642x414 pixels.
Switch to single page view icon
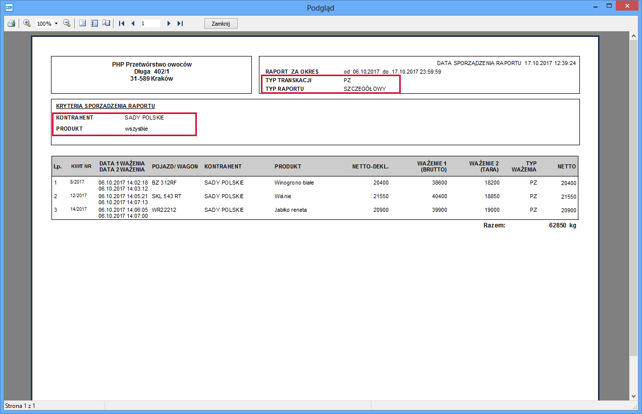83,23
